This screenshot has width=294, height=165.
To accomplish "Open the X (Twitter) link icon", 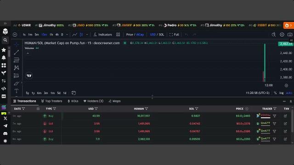I will pyautogui.click(x=5, y=118).
